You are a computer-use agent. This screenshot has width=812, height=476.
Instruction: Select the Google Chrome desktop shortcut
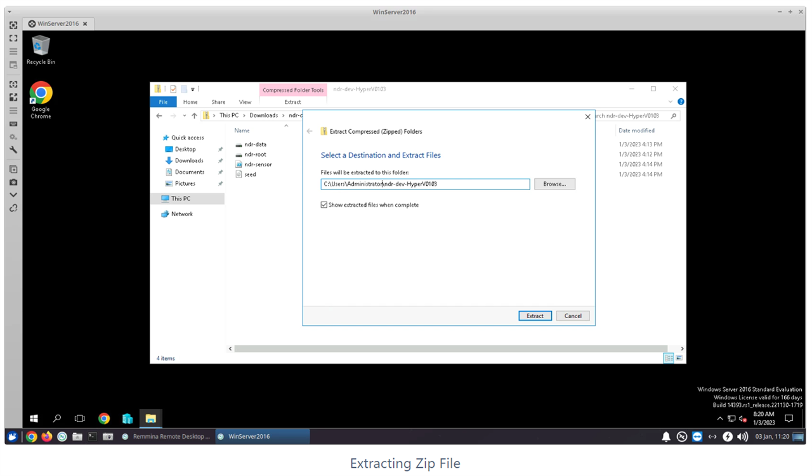tap(41, 100)
